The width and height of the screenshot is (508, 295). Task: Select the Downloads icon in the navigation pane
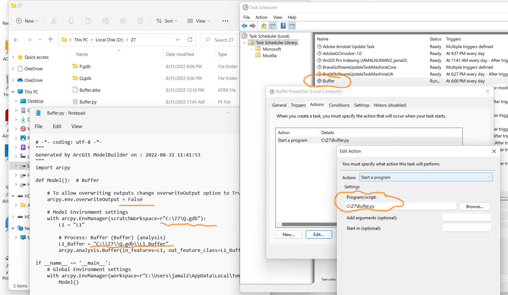[23, 119]
